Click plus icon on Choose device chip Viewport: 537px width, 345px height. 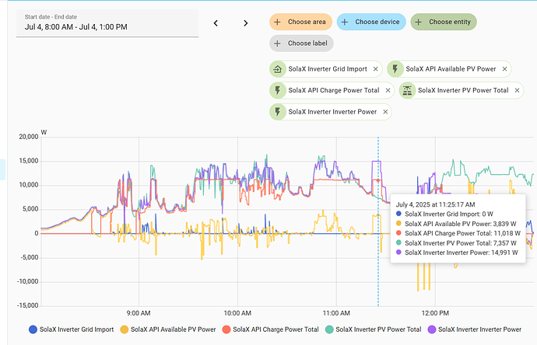(345, 22)
